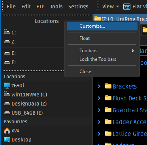Click the E: drive icon
The height and width of the screenshot is (145, 147).
click(7, 53)
